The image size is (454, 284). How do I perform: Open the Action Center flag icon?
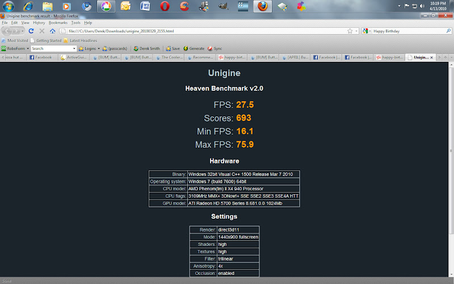click(407, 6)
